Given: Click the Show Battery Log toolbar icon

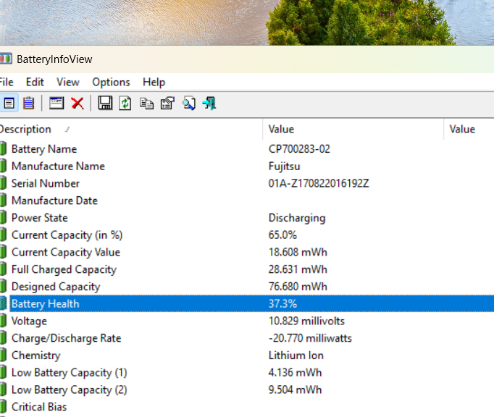Looking at the screenshot, I should click(29, 103).
